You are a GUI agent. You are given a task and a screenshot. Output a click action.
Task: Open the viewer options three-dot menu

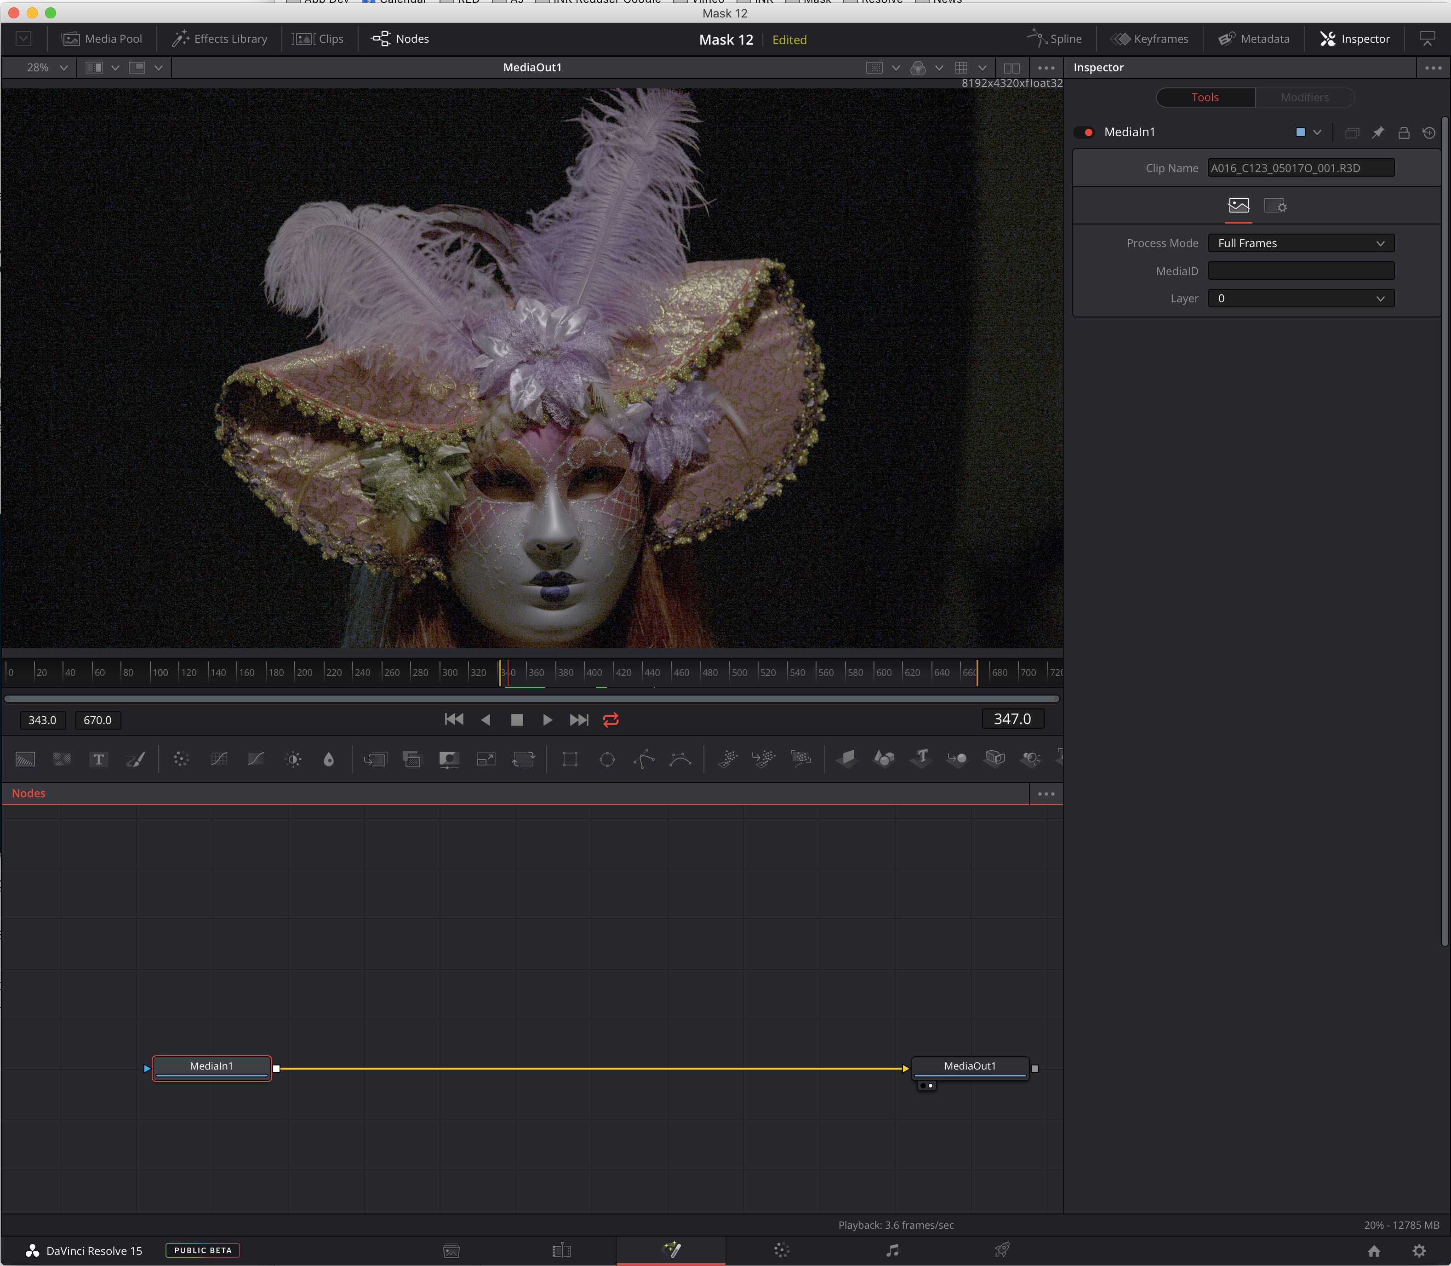1045,68
